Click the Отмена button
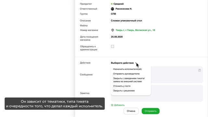The height and width of the screenshot is (117, 208). pos(131,111)
